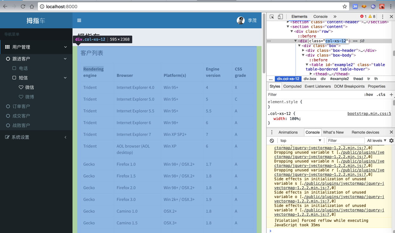The image size is (395, 233).
Task: Collapse 跟进客户 submenu chevron
Action: tap(65, 59)
